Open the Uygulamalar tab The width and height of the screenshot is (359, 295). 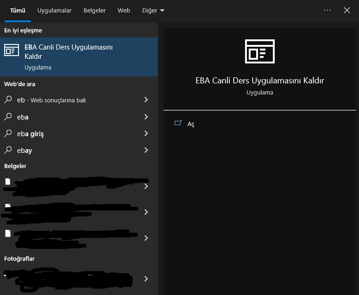55,11
